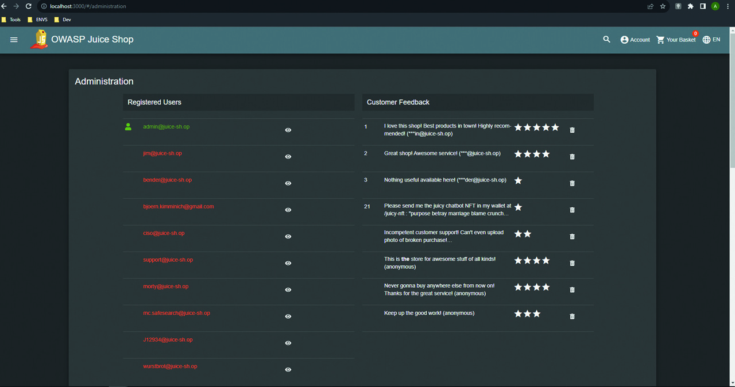View jim@juice-sh.op user details eye icon

(x=288, y=157)
